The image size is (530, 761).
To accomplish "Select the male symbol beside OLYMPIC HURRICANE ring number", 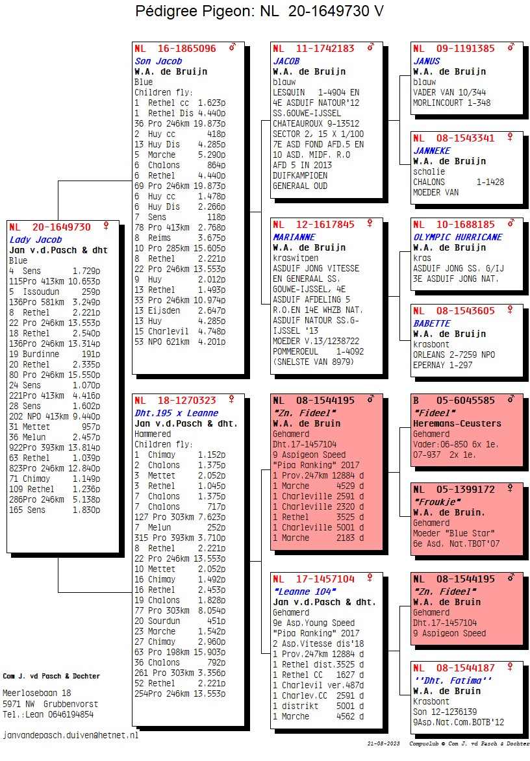I will 511,223.
